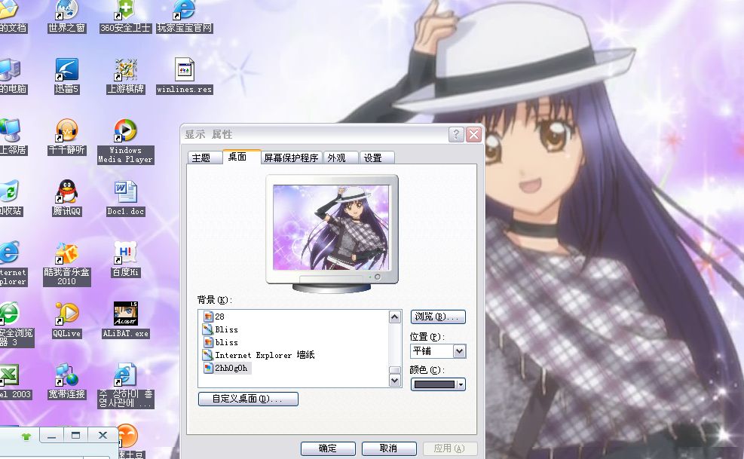744x459 pixels.
Task: Click the 迅雷5 desktop shortcut
Action: 66,71
